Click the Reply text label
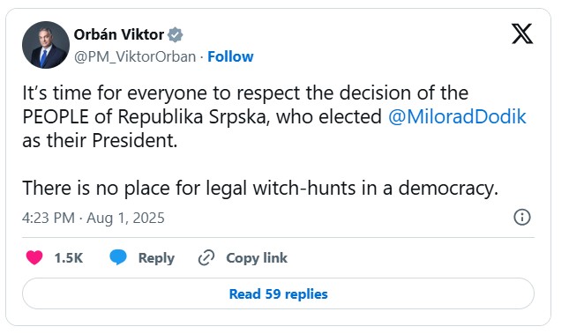 156,258
